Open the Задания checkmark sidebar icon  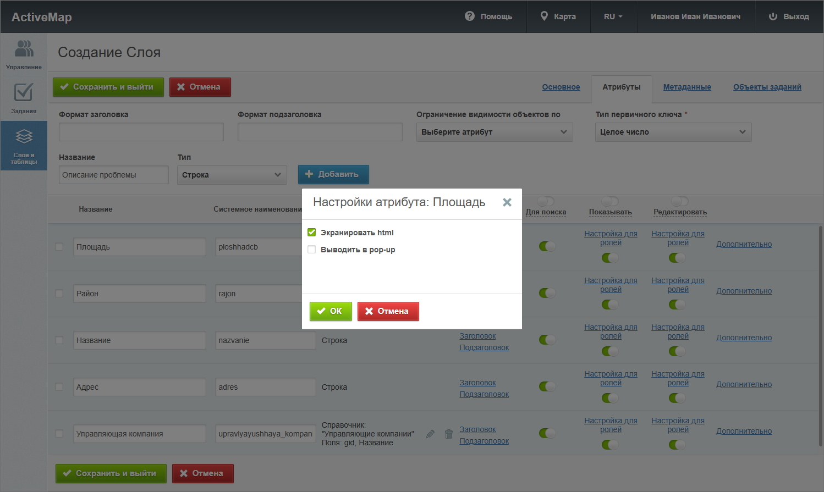24,93
